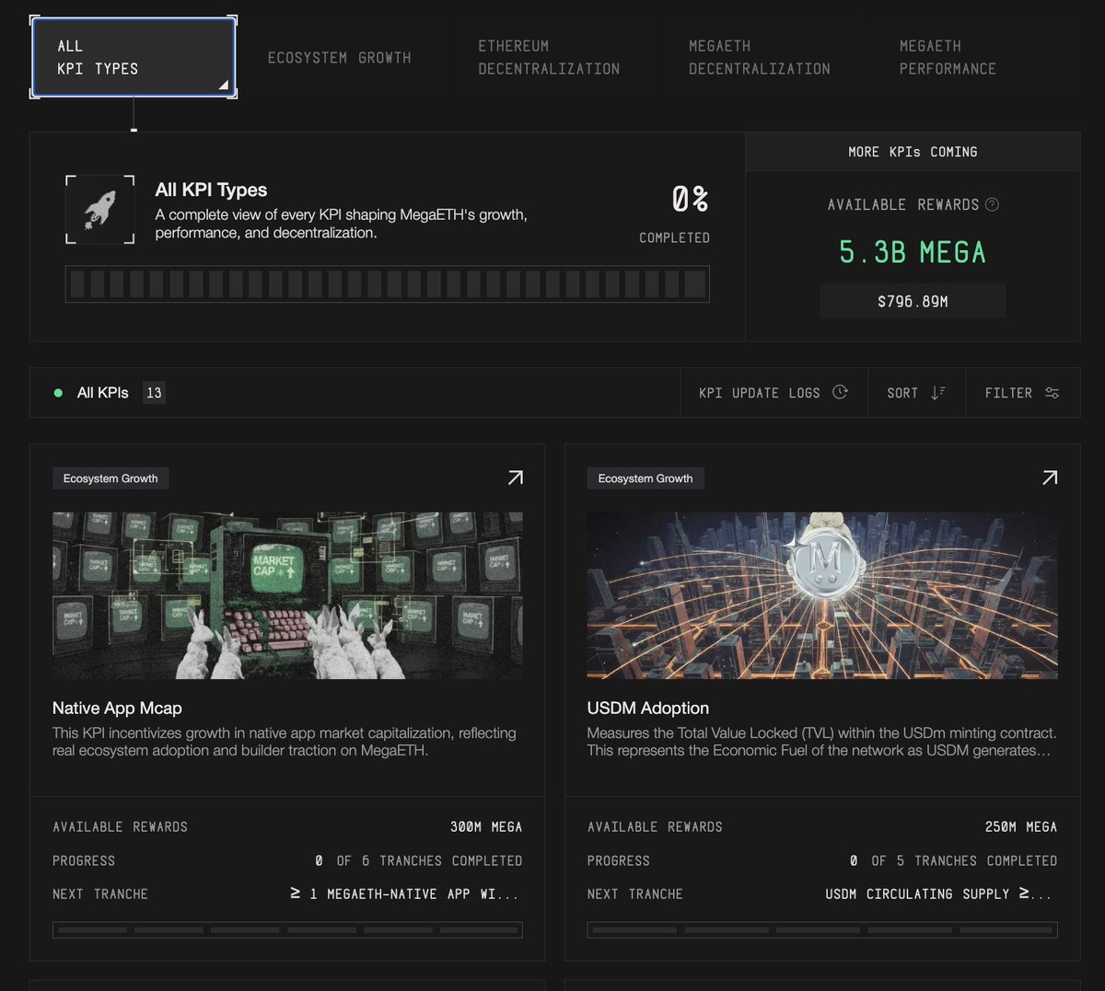The height and width of the screenshot is (991, 1105).
Task: Open KPI Update Logs
Action: coord(773,393)
